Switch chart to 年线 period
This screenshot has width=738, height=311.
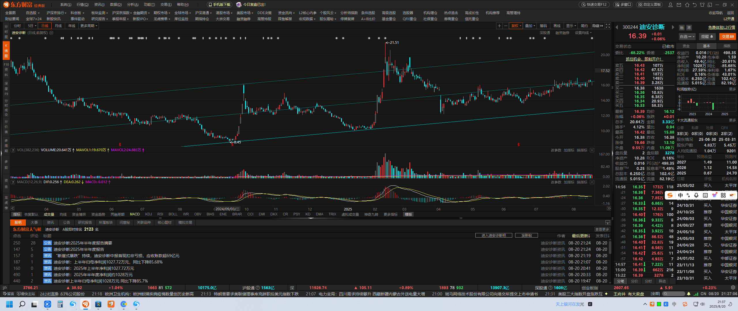(x=71, y=26)
